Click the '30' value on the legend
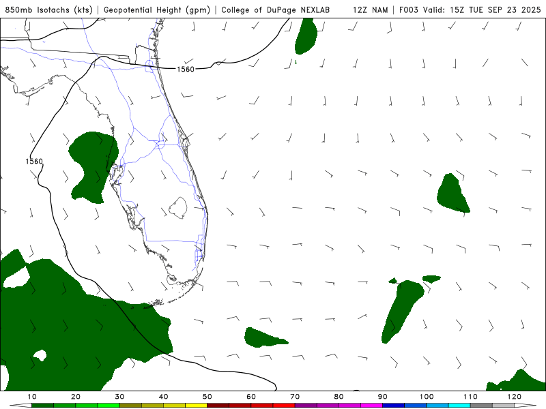Image resolution: width=546 pixels, height=409 pixels. 119,397
